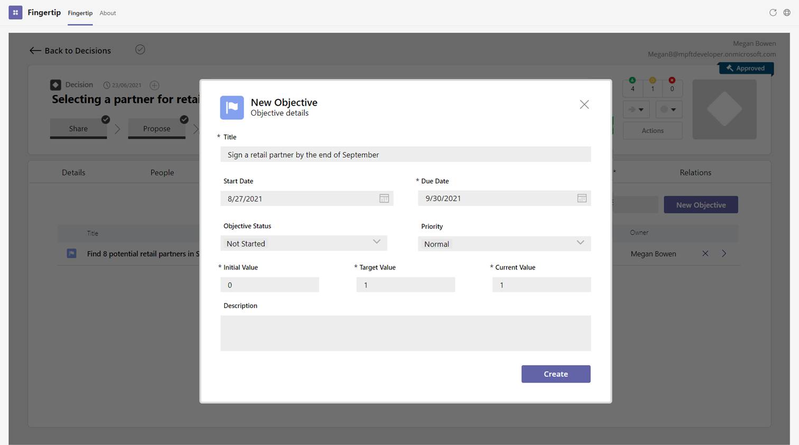Click the Description text area
This screenshot has width=799, height=445.
[x=405, y=333]
